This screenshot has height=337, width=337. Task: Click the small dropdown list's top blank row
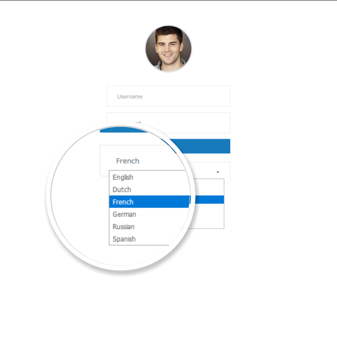click(x=207, y=187)
